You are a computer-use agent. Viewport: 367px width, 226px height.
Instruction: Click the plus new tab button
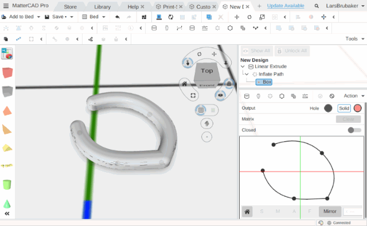[259, 6]
